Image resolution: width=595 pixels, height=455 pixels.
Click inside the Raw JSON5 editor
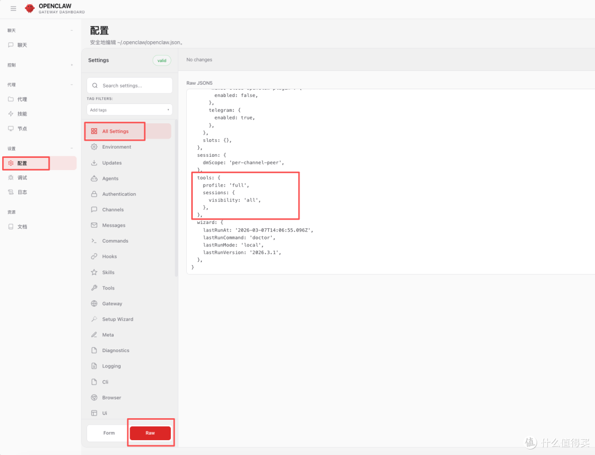[391, 182]
